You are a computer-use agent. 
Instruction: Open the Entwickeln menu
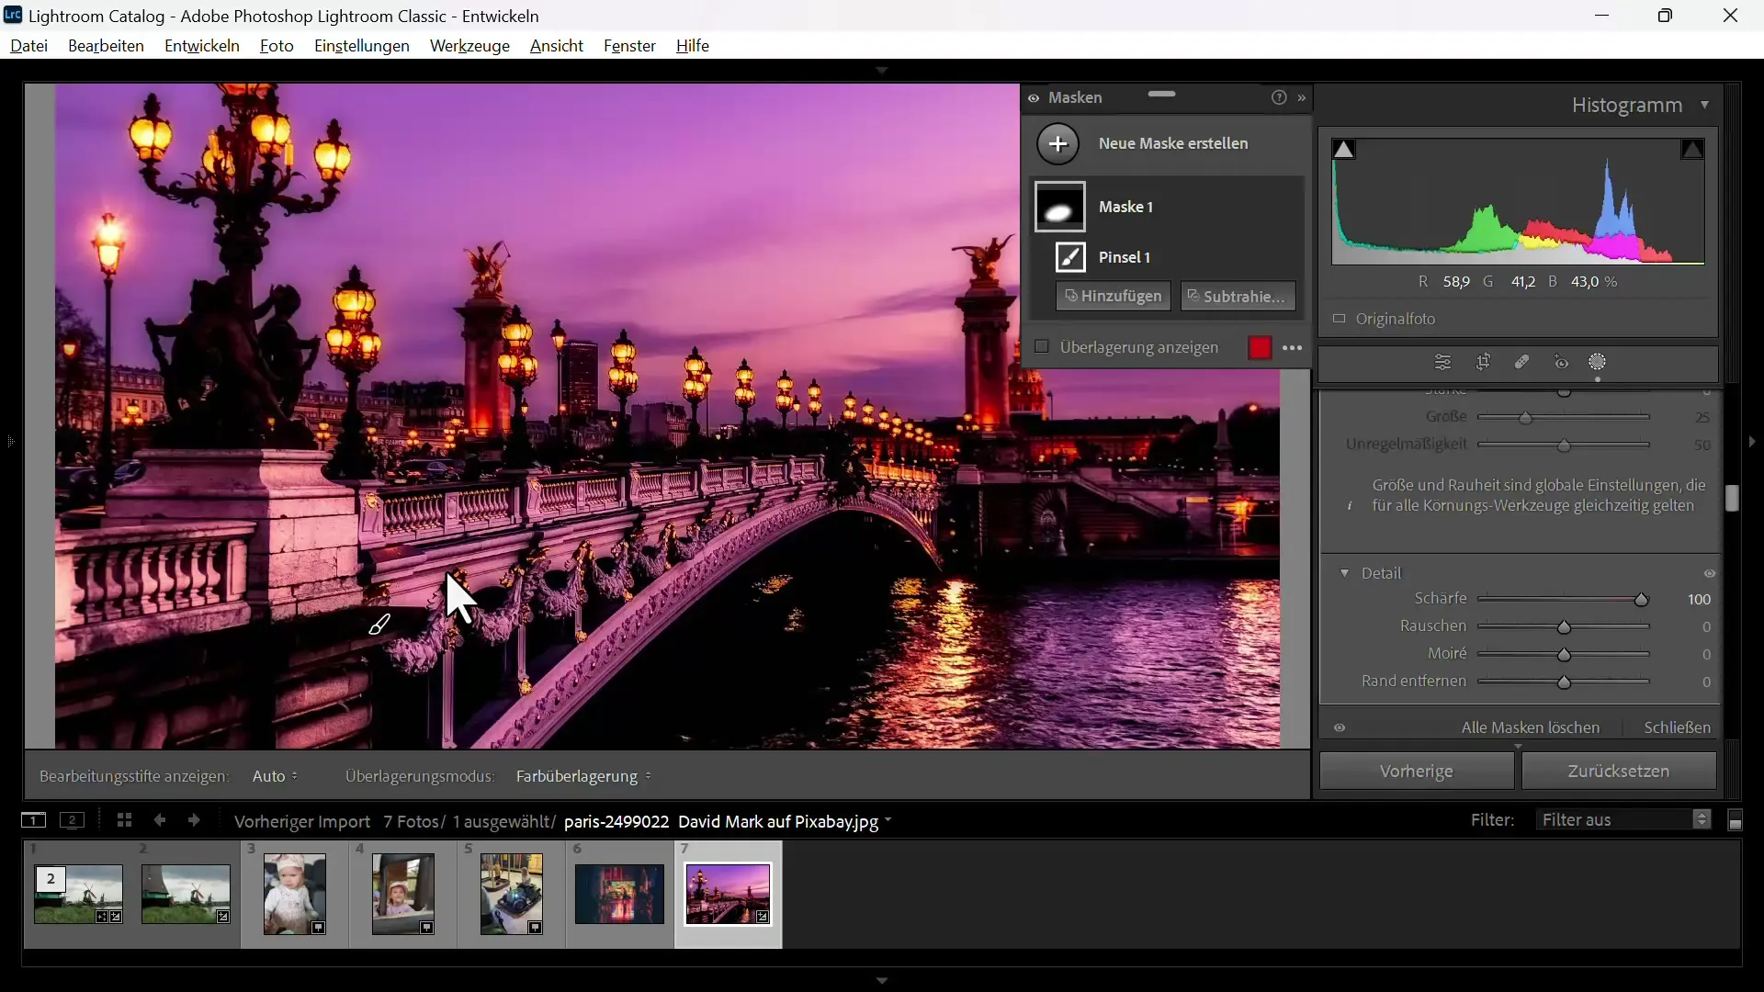click(202, 46)
